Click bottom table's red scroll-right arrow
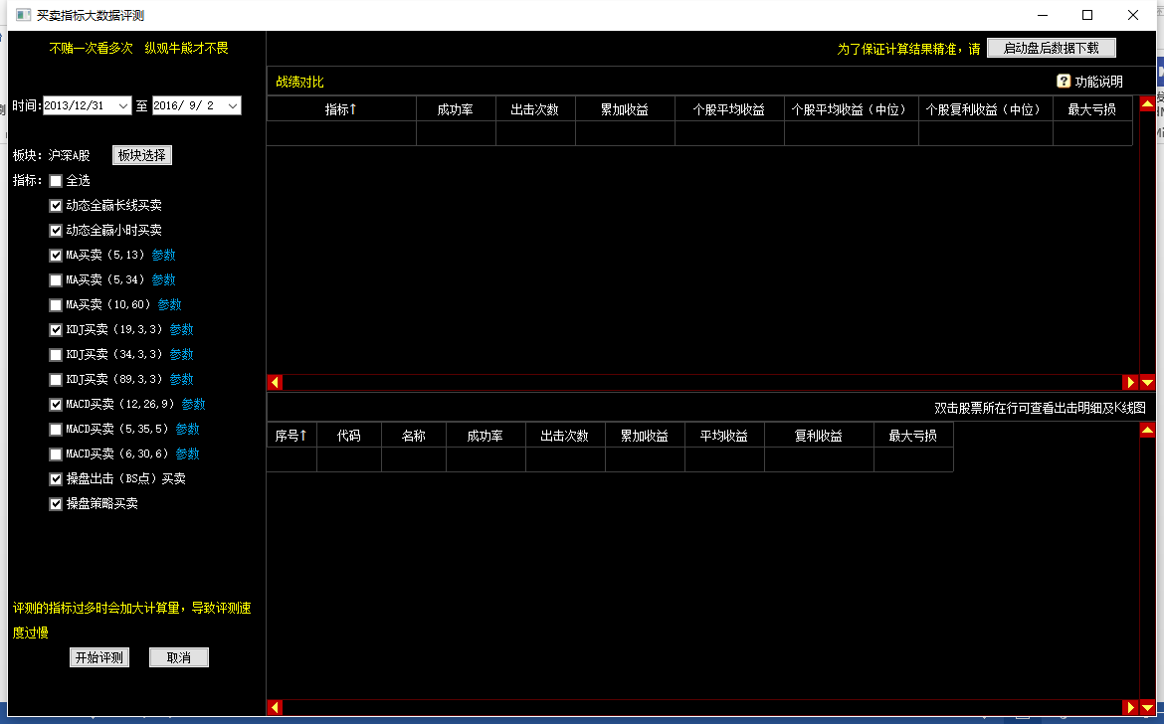Screen dimensions: 1164x724 pyautogui.click(x=1129, y=707)
